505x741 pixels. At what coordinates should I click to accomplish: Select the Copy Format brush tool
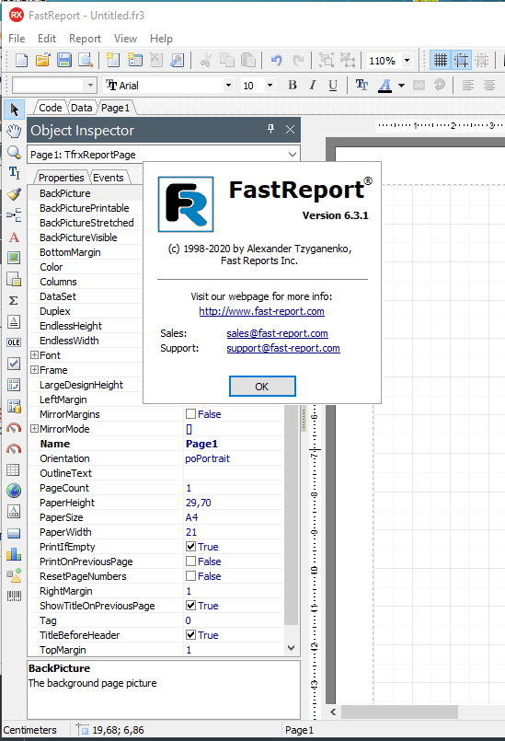tap(14, 194)
